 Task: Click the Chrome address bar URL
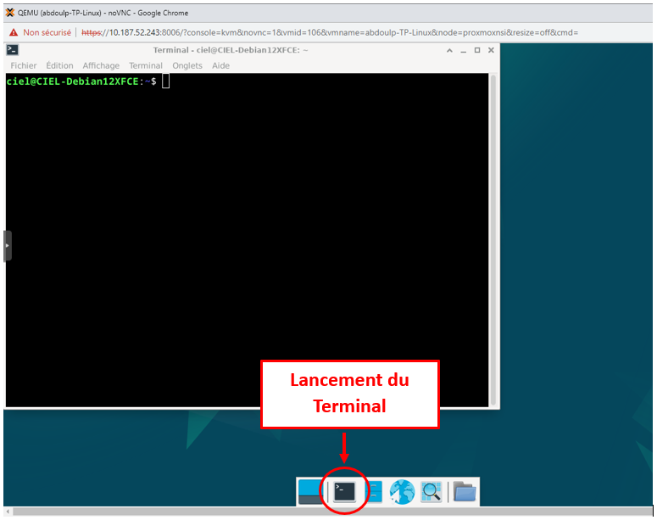click(x=330, y=32)
